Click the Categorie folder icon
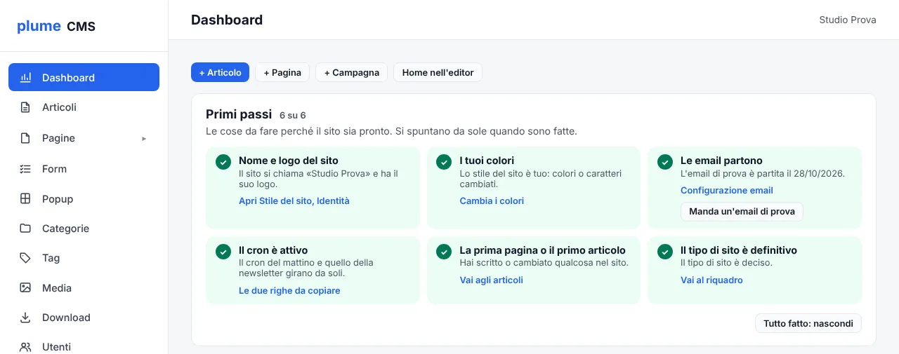899x354 pixels. (x=25, y=229)
